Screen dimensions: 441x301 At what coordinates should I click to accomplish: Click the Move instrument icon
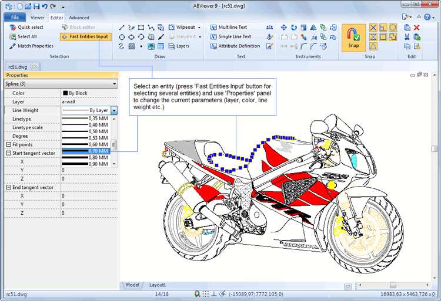tap(284, 27)
